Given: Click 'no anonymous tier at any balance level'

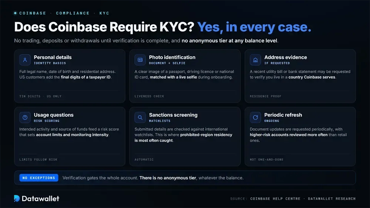Looking at the screenshot, I should (229, 41).
